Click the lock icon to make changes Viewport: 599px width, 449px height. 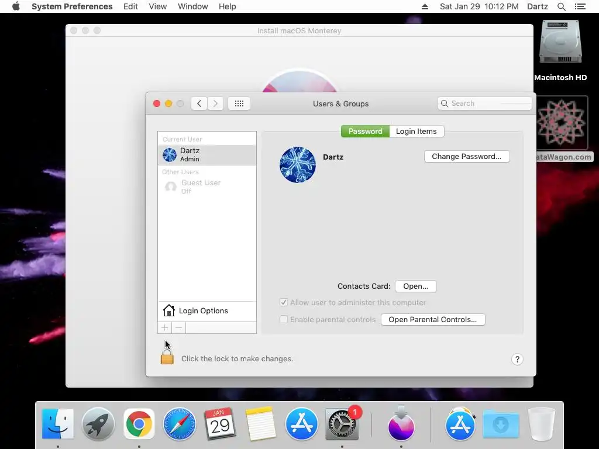pyautogui.click(x=167, y=358)
